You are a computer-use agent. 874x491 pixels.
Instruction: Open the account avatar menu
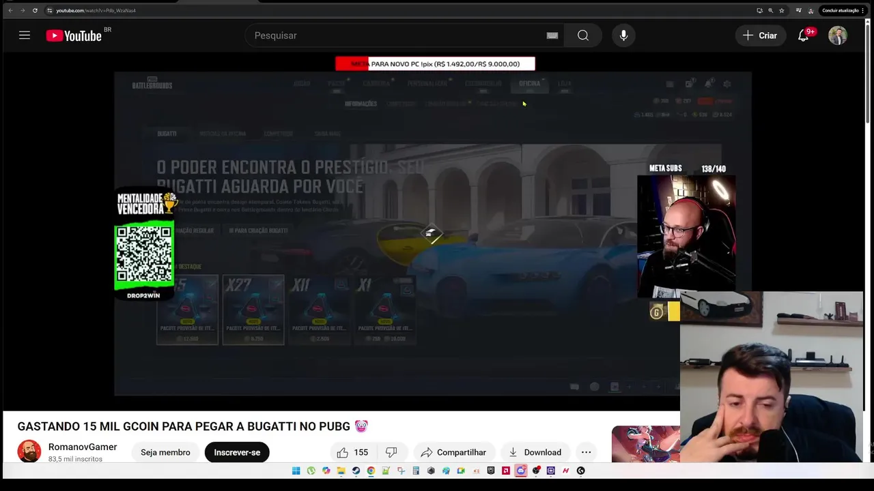pos(838,35)
